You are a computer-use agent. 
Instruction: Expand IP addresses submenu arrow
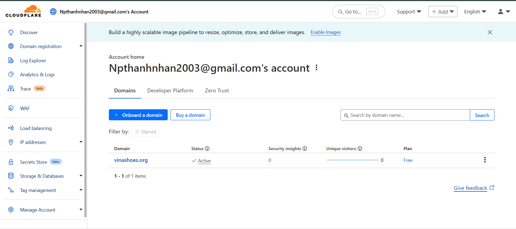[x=81, y=142]
